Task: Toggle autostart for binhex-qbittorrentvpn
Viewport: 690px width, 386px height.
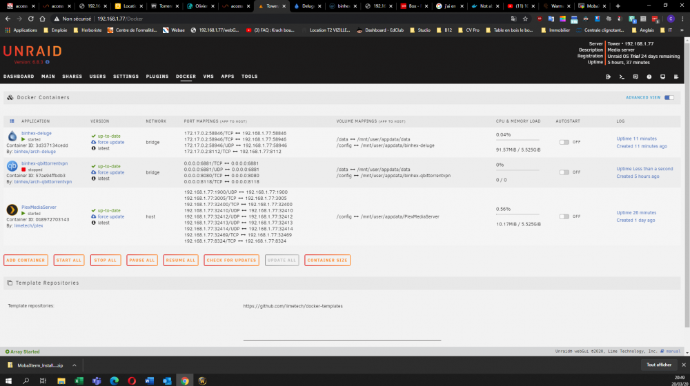Action: click(564, 172)
